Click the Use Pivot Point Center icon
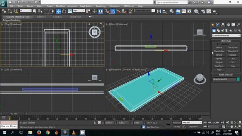This screenshot has width=242, height=136. point(88,11)
